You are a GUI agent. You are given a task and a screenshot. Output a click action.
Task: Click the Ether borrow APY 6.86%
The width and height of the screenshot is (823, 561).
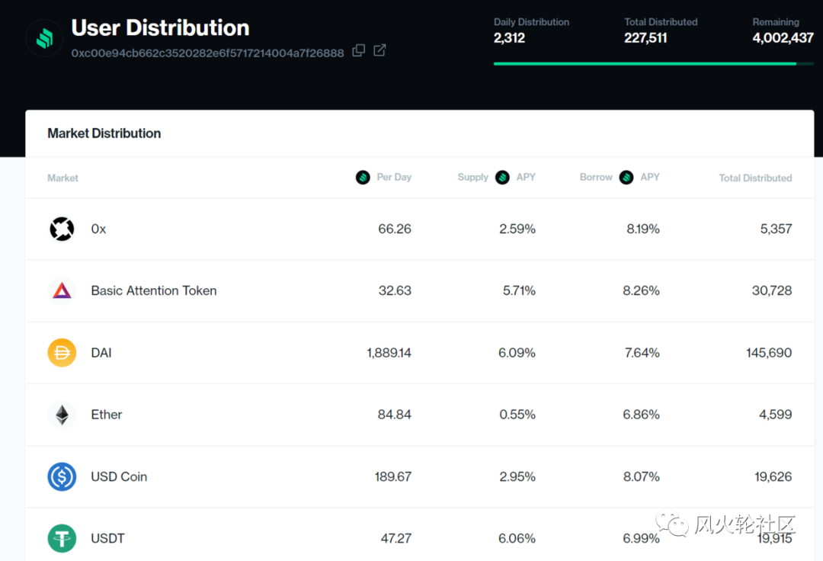pos(641,415)
